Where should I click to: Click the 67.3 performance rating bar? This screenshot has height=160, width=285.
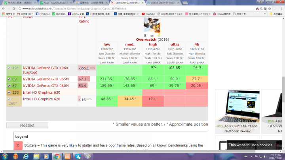point(84,79)
